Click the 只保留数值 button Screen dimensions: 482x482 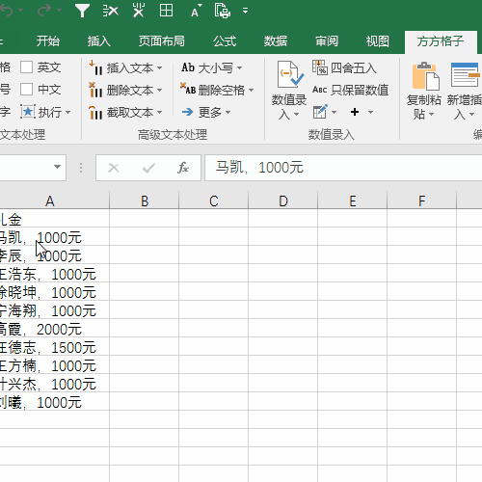pos(351,90)
